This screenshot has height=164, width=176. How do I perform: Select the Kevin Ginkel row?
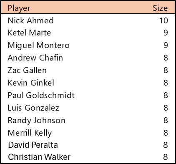(x=88, y=83)
